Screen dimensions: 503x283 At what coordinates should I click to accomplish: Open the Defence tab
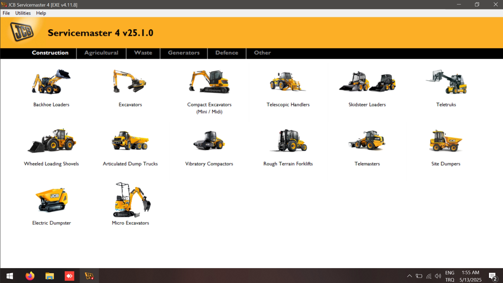tap(227, 53)
